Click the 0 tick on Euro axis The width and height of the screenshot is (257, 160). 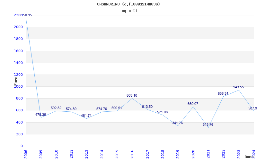point(22,146)
